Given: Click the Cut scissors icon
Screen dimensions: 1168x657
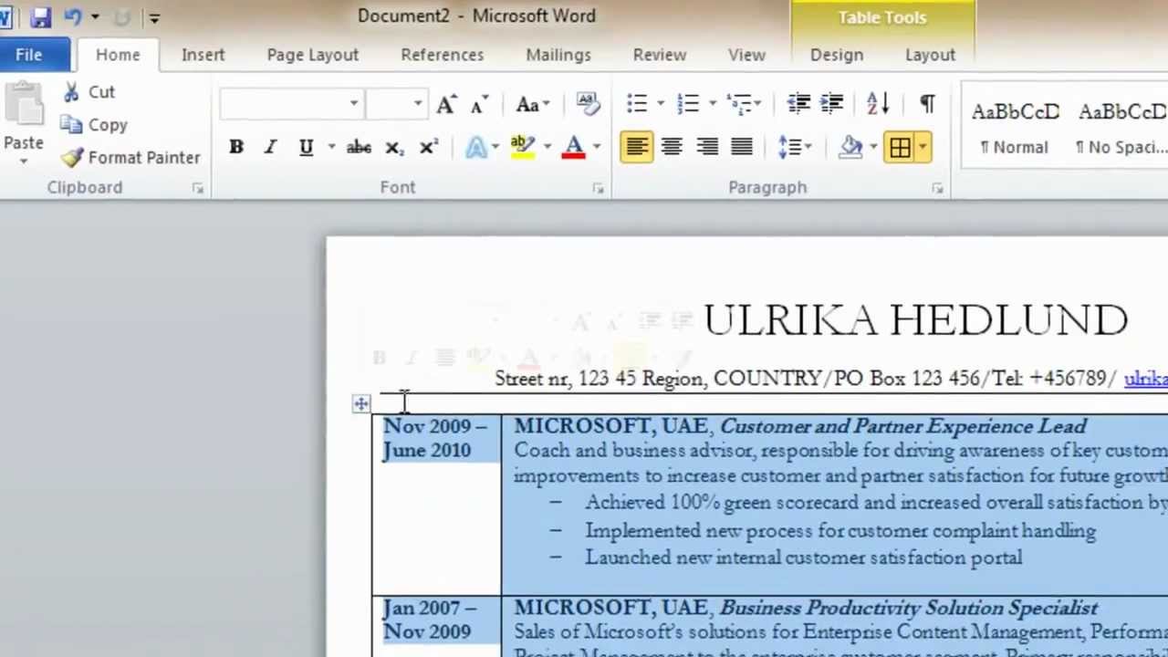Looking at the screenshot, I should pyautogui.click(x=71, y=92).
